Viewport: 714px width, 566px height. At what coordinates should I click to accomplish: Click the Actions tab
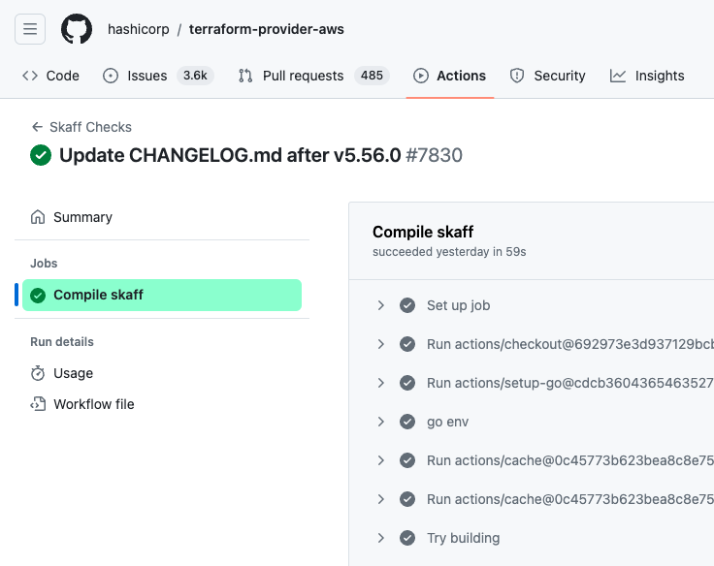[450, 76]
